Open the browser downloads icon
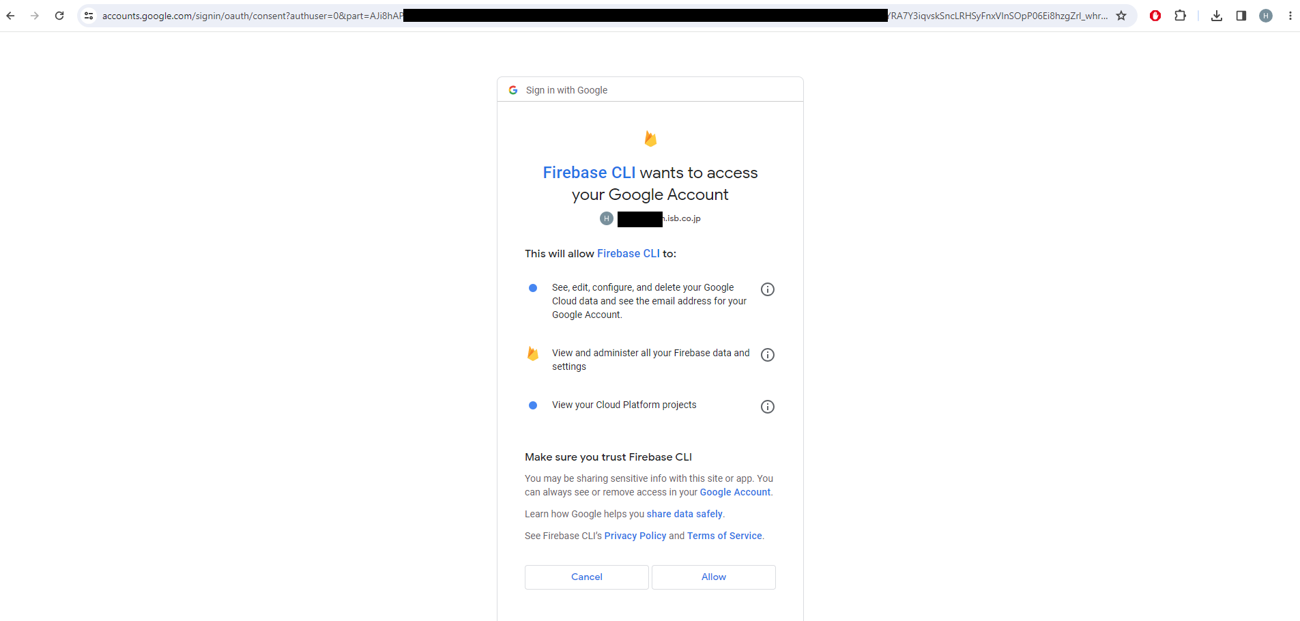Image resolution: width=1300 pixels, height=621 pixels. coord(1217,16)
